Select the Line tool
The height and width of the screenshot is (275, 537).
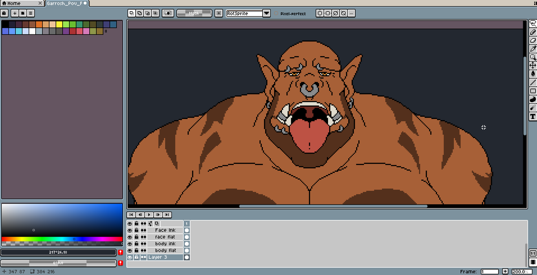click(533, 82)
